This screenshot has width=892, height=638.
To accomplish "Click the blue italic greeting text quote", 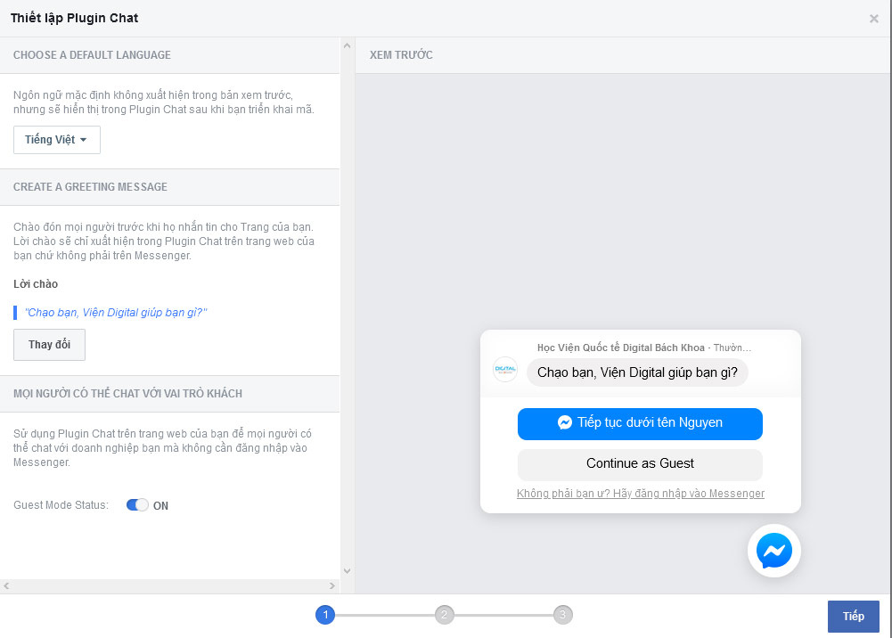I will pyautogui.click(x=116, y=312).
